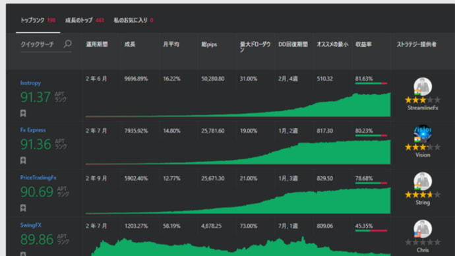Image resolution: width=455 pixels, height=256 pixels.
Task: Open Chris provider avatar
Action: tap(423, 229)
